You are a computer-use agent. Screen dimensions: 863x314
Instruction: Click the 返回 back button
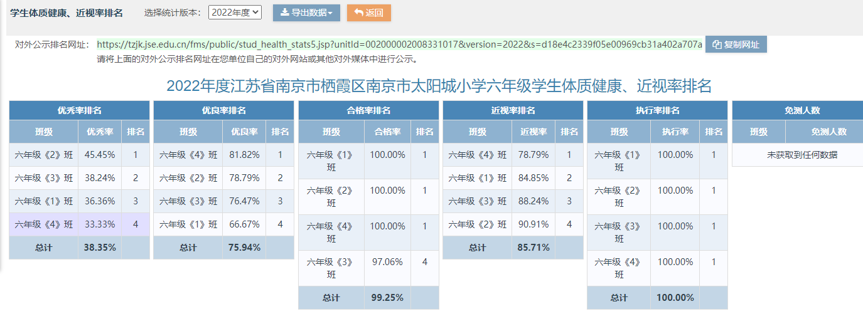click(x=369, y=13)
